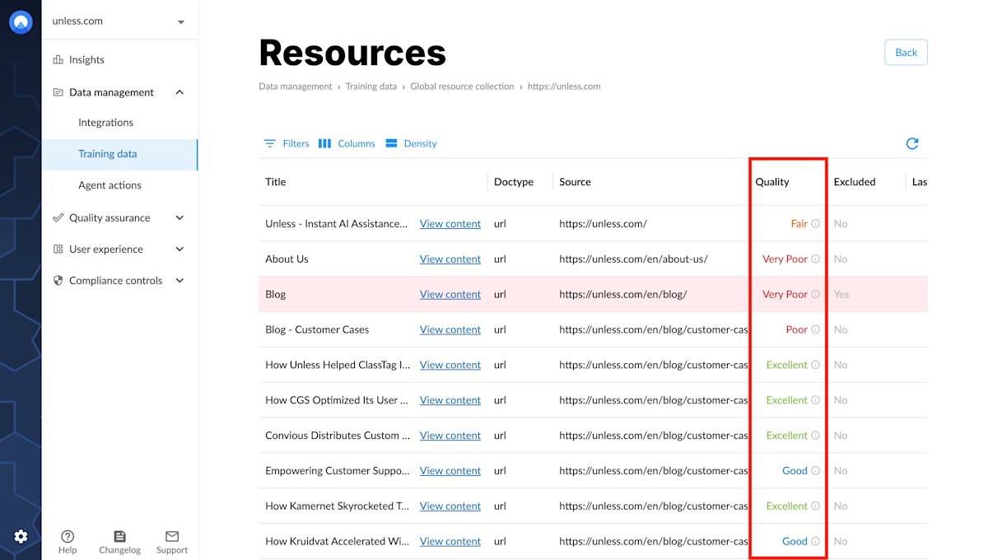Click the https://unless.com breadcrumb

coord(564,86)
